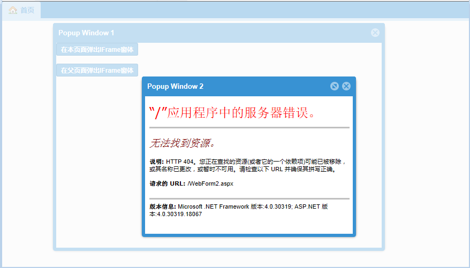Screen dimensions: 470x268
Task: Maximize Popup Window 2
Action: (335, 86)
